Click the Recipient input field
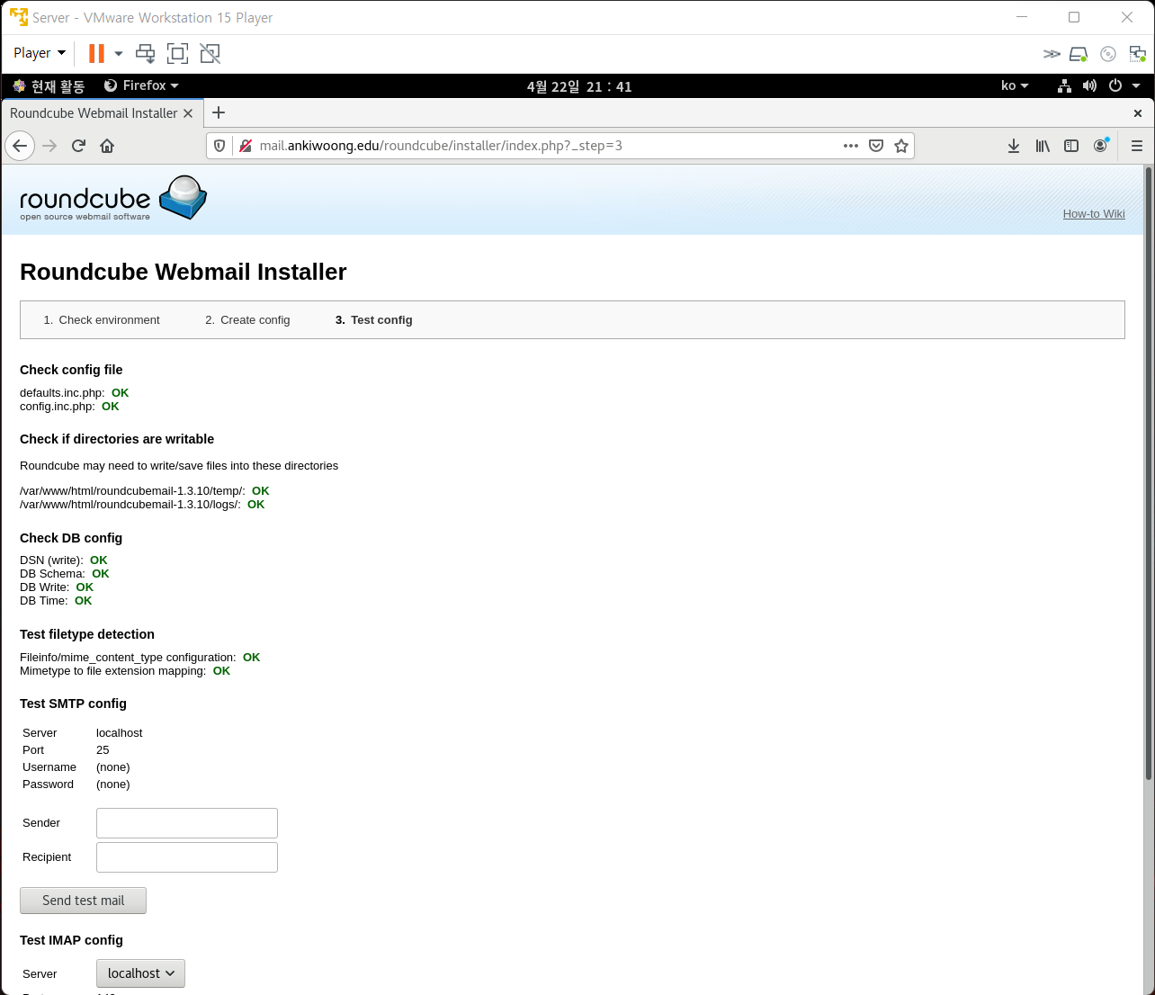 [187, 857]
